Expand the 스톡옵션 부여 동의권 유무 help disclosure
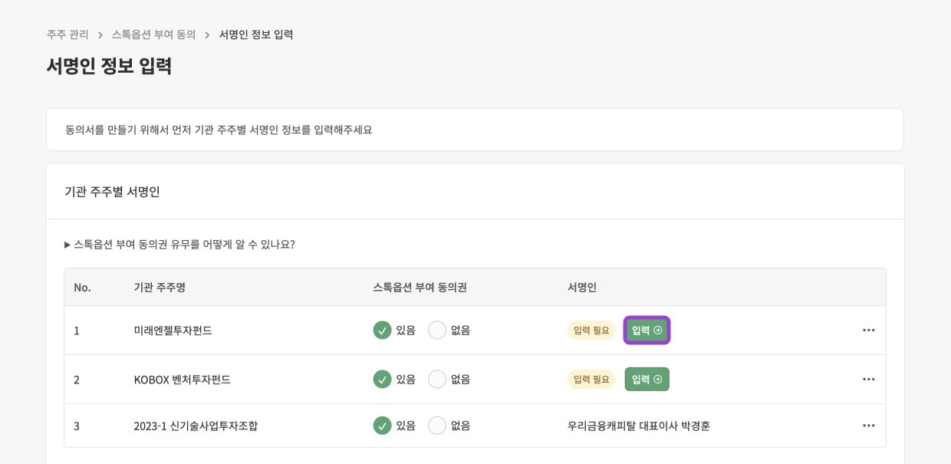Screen dimensions: 951x464 click(180, 243)
